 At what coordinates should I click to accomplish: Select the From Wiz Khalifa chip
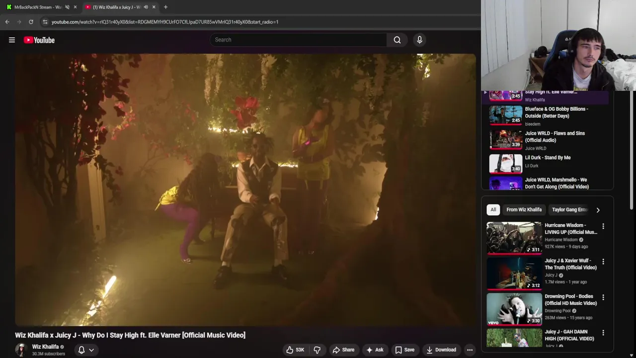point(524,210)
